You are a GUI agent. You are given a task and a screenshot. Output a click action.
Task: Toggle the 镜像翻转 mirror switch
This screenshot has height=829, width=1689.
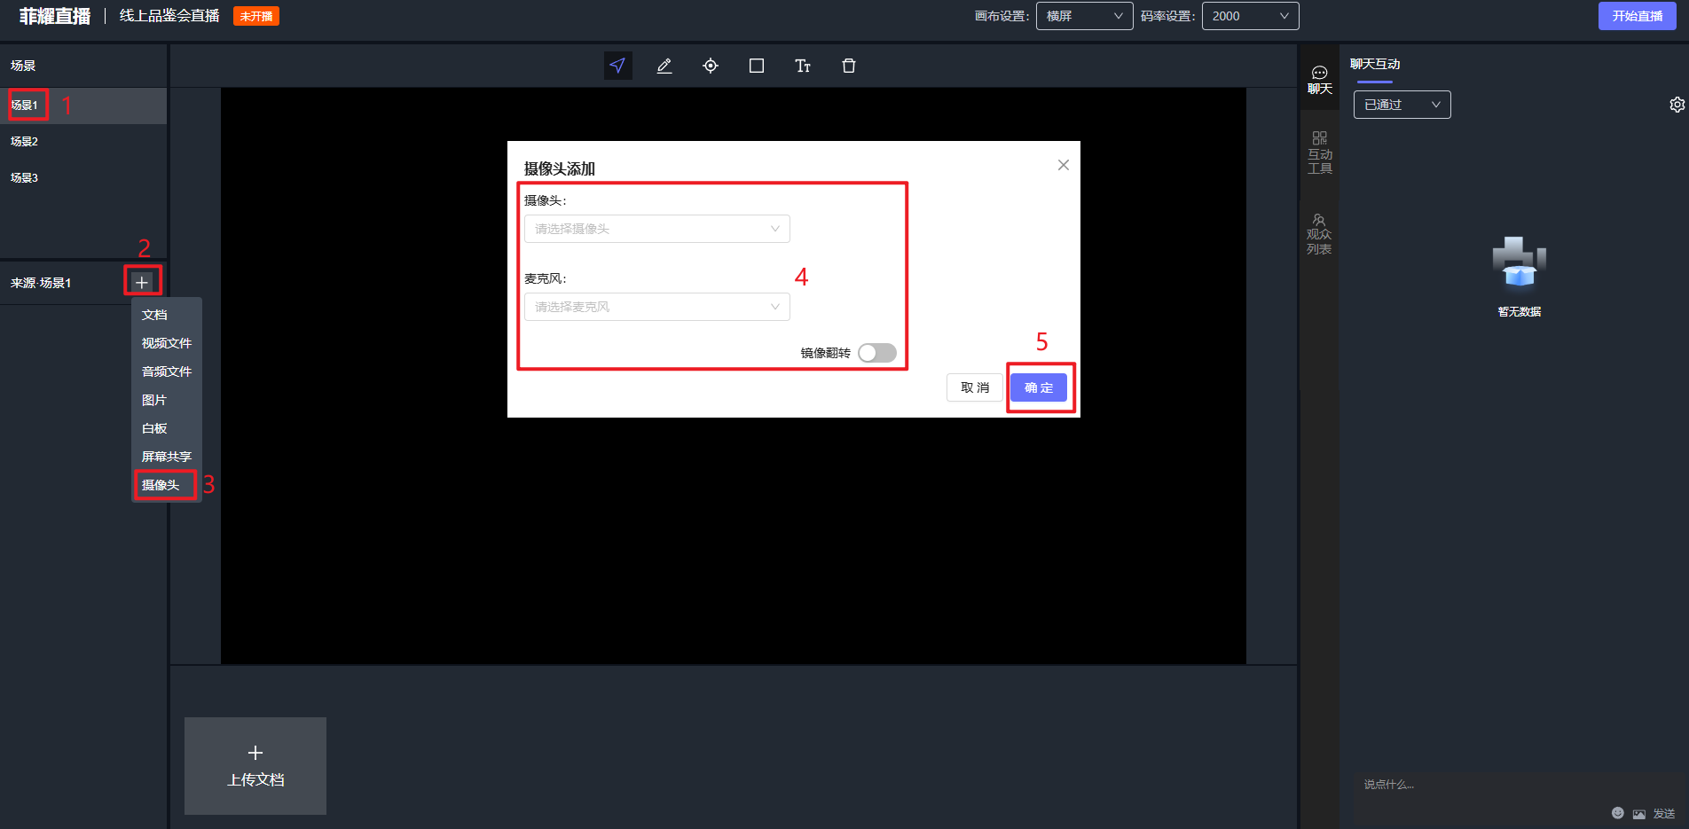[x=876, y=353]
